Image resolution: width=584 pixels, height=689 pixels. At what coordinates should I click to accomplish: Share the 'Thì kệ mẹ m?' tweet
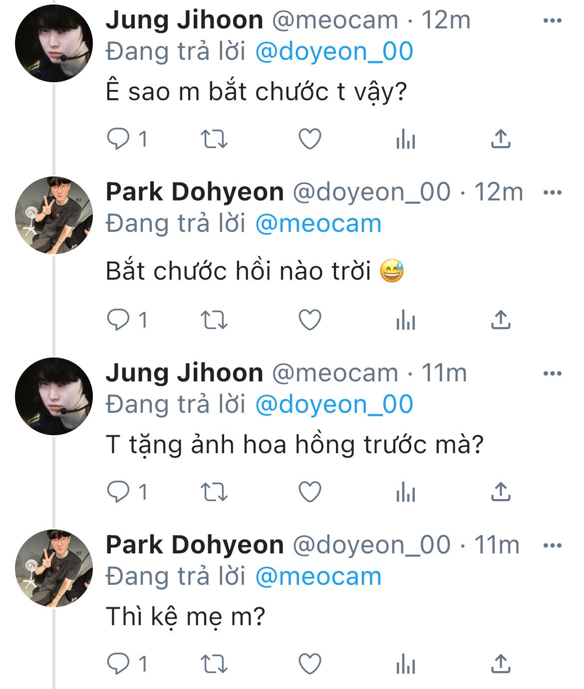(x=500, y=664)
